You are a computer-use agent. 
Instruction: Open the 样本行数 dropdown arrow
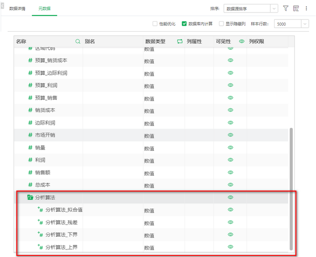coord(305,24)
